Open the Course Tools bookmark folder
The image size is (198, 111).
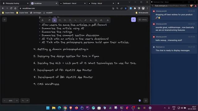(22, 13)
